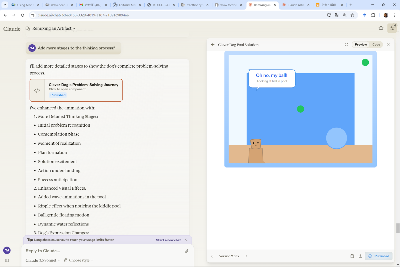Click the address bar URL

tap(83, 15)
